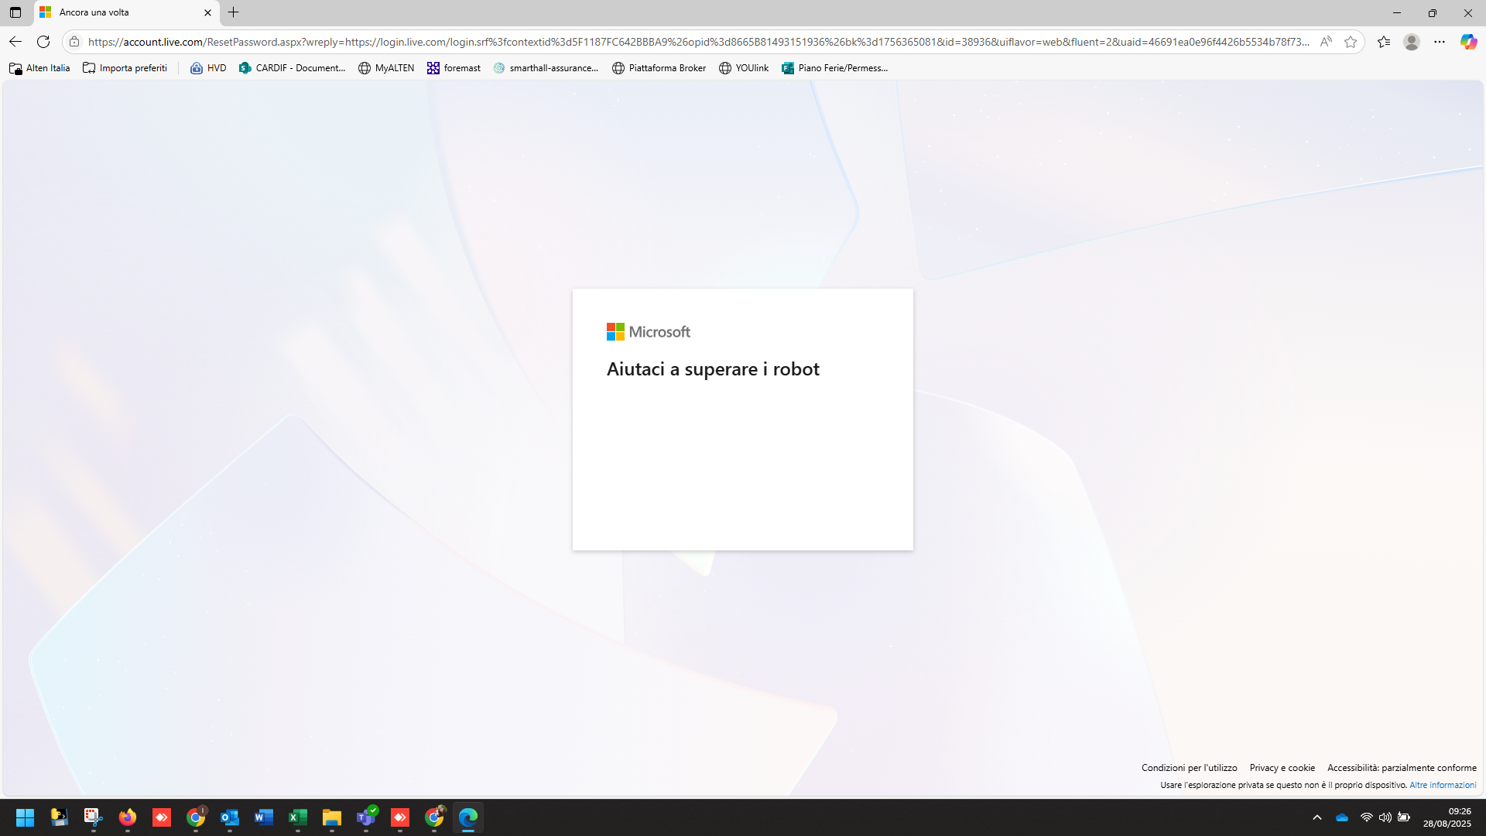Open the YOUlink bookmark
The height and width of the screenshot is (836, 1486).
pos(744,68)
